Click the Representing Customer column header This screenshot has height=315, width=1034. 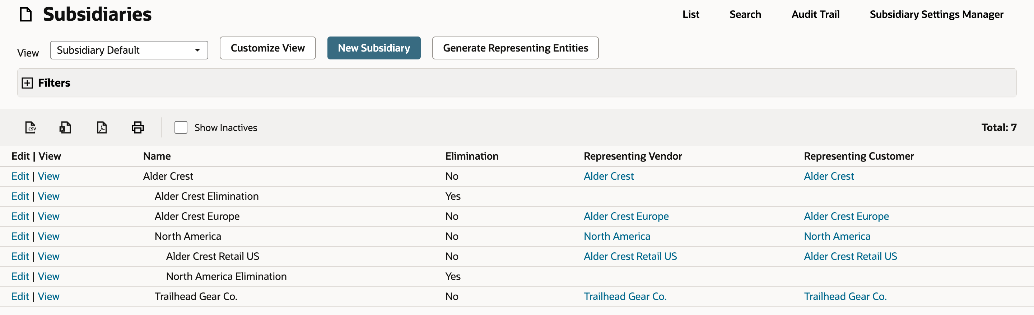[x=858, y=156]
